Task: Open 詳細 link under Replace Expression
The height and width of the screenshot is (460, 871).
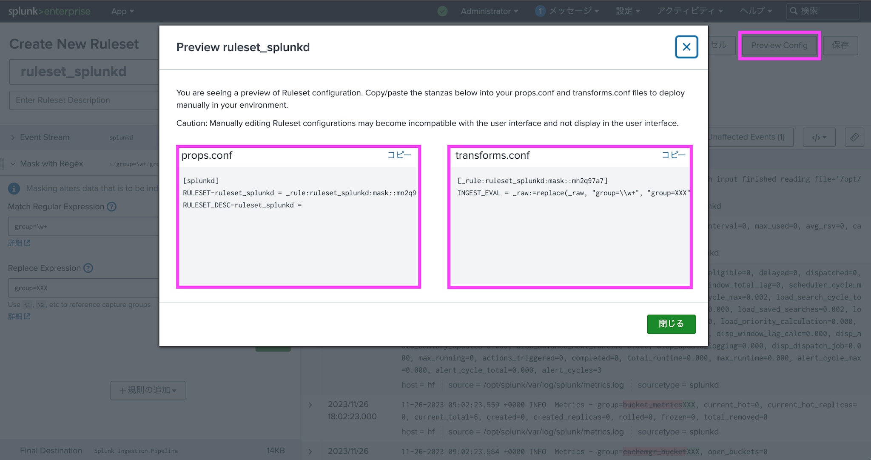Action: point(19,317)
